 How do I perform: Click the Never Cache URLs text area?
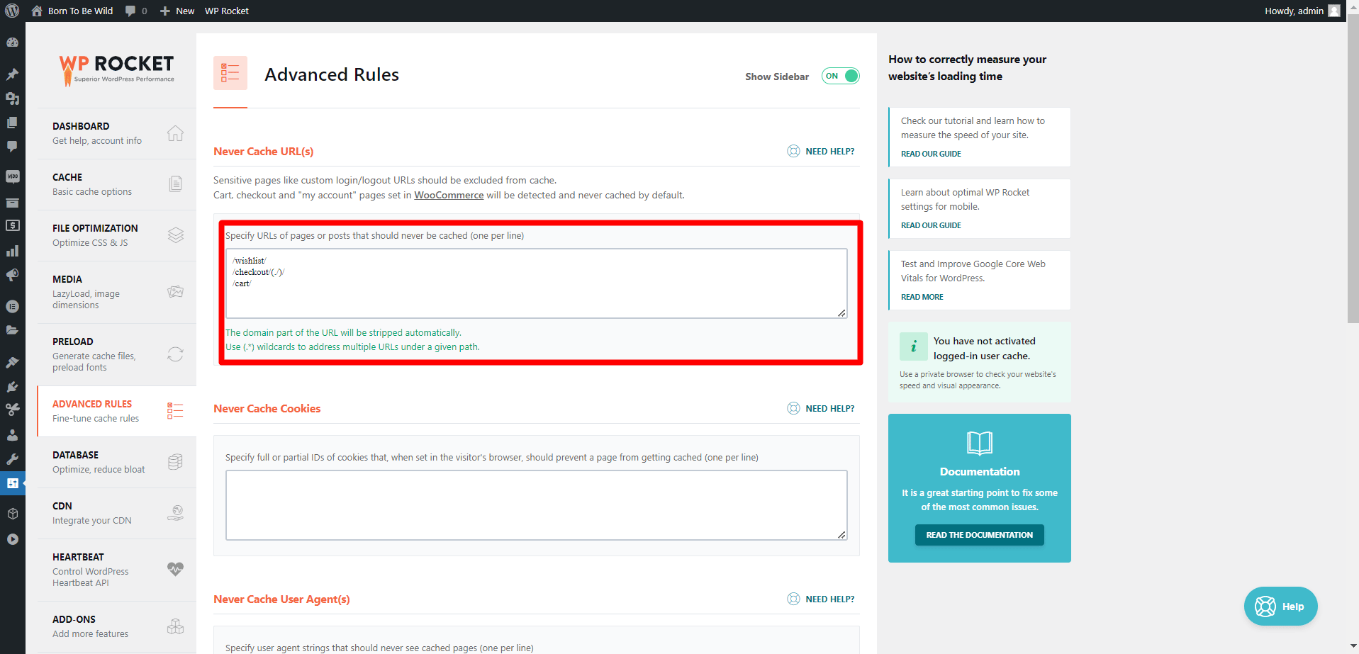(x=537, y=283)
